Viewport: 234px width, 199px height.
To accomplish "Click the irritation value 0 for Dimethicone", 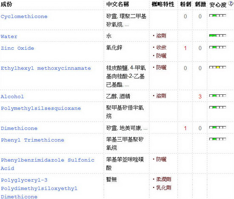I will (200, 128).
